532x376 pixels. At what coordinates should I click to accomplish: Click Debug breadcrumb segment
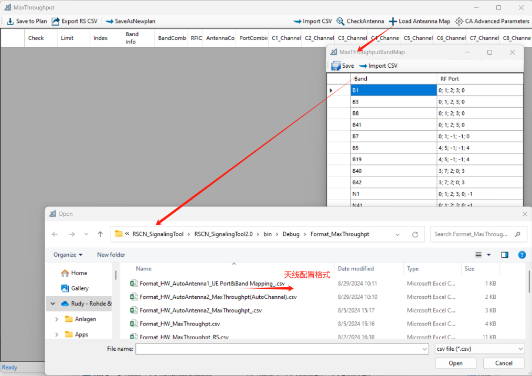click(291, 234)
